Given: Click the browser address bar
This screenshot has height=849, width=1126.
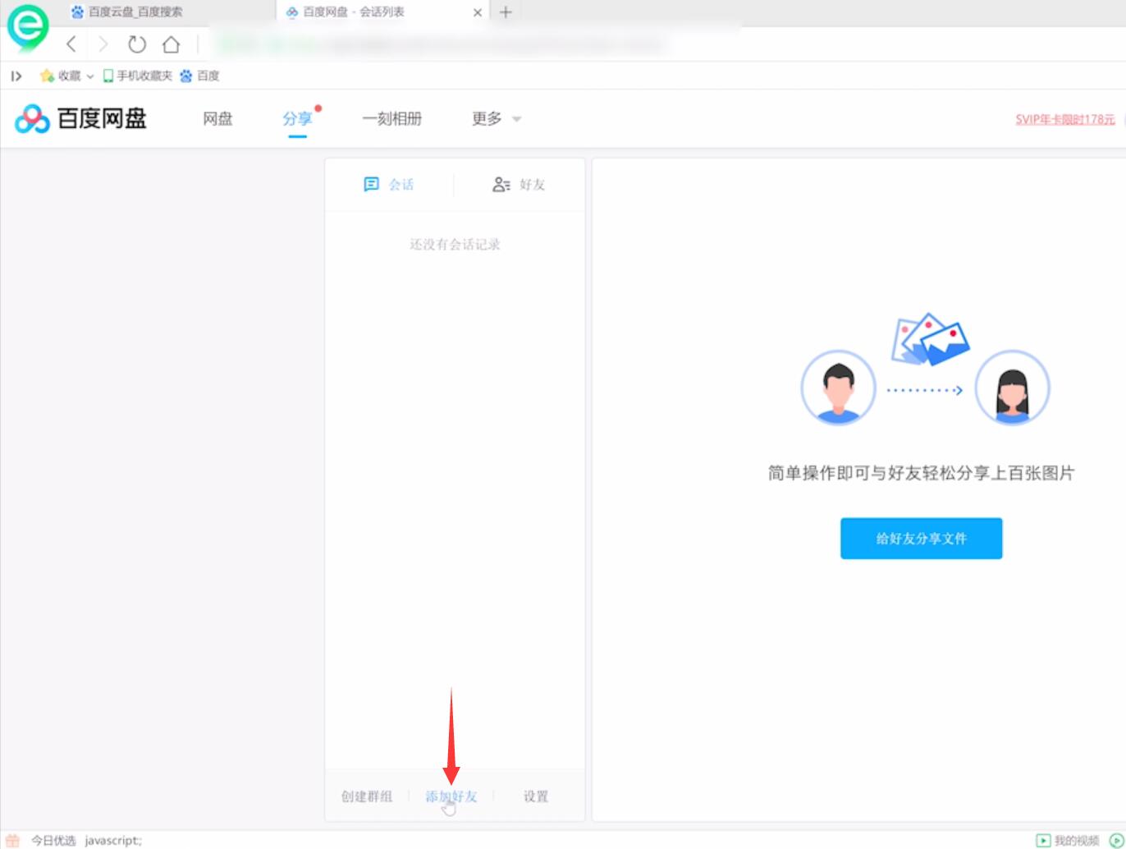Looking at the screenshot, I should [x=476, y=44].
